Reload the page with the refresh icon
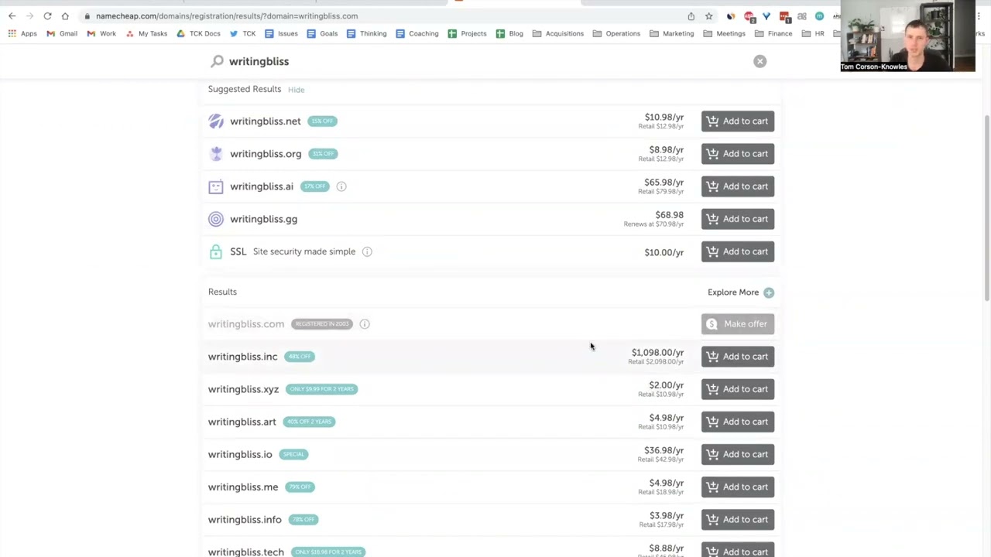Viewport: 991px width, 557px height. click(x=47, y=15)
